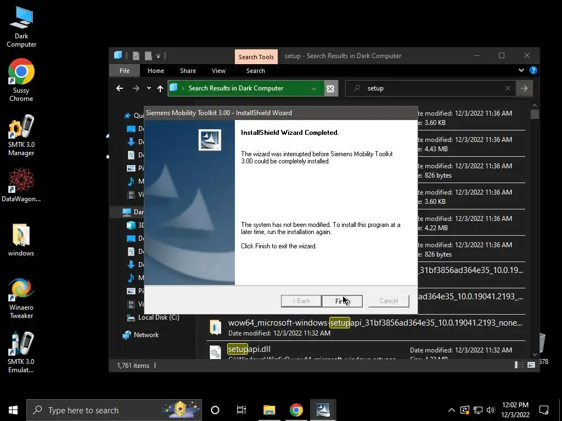Open Chrome from the taskbar
Image resolution: width=562 pixels, height=421 pixels.
pyautogui.click(x=296, y=410)
